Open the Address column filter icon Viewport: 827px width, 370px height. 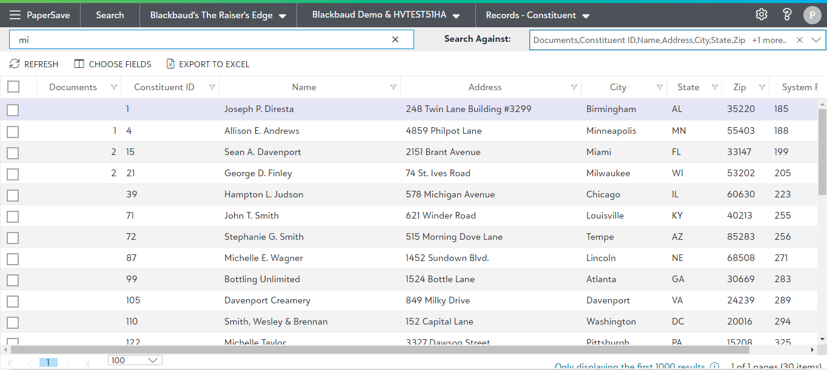[x=574, y=87]
